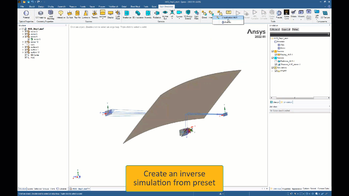Create a Luminaire source
Viewport: 349px width, 196px height.
pyautogui.click(x=86, y=14)
